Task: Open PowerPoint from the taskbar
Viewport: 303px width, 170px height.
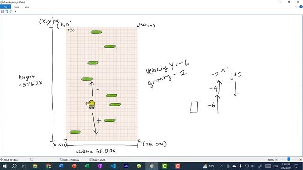Action: [x=74, y=166]
